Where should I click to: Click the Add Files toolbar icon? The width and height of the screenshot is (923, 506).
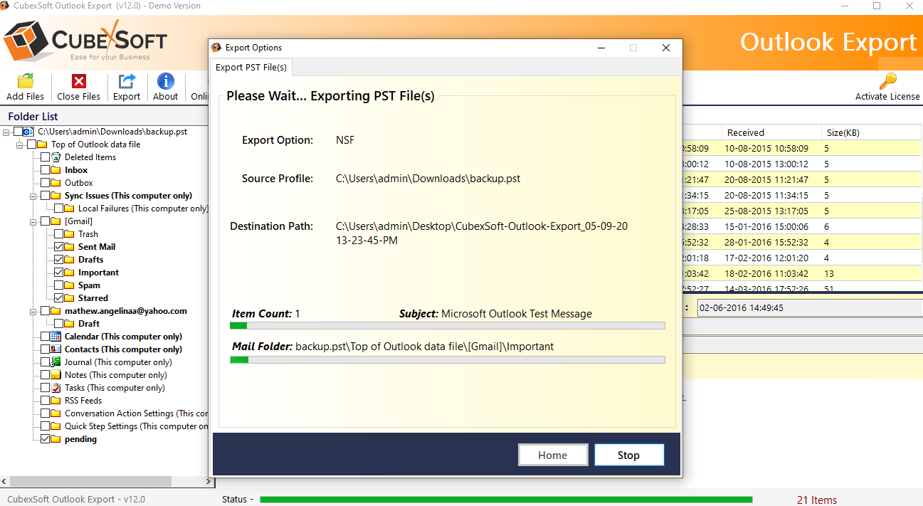pyautogui.click(x=26, y=81)
